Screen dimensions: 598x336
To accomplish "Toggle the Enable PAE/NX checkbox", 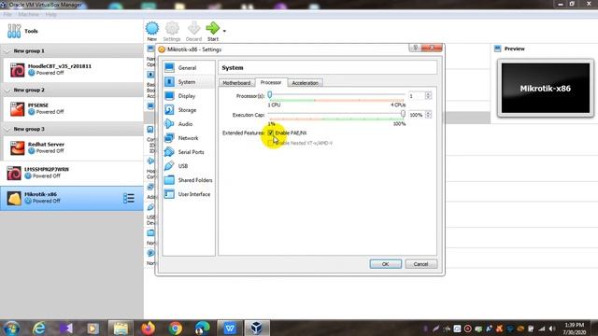I will (x=271, y=133).
